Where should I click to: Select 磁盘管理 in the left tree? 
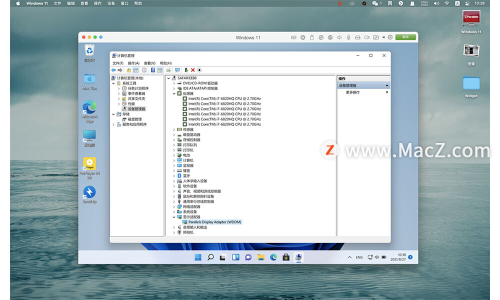tap(134, 119)
